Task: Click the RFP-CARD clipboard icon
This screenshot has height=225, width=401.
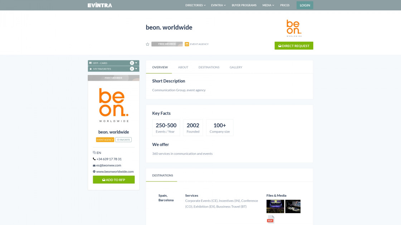Action: tap(91, 62)
